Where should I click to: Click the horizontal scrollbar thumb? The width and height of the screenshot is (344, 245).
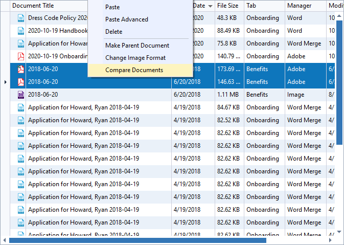[x=137, y=240]
